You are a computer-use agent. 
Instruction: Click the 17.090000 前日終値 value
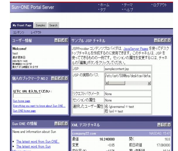[x=163, y=145]
